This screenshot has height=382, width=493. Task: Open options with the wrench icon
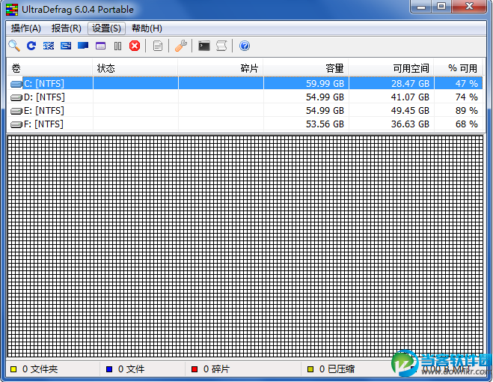coord(181,46)
